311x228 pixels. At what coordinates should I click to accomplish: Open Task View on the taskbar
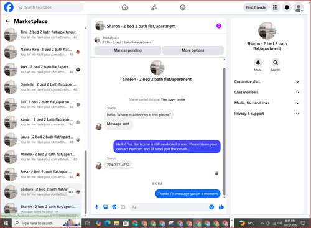88,223
